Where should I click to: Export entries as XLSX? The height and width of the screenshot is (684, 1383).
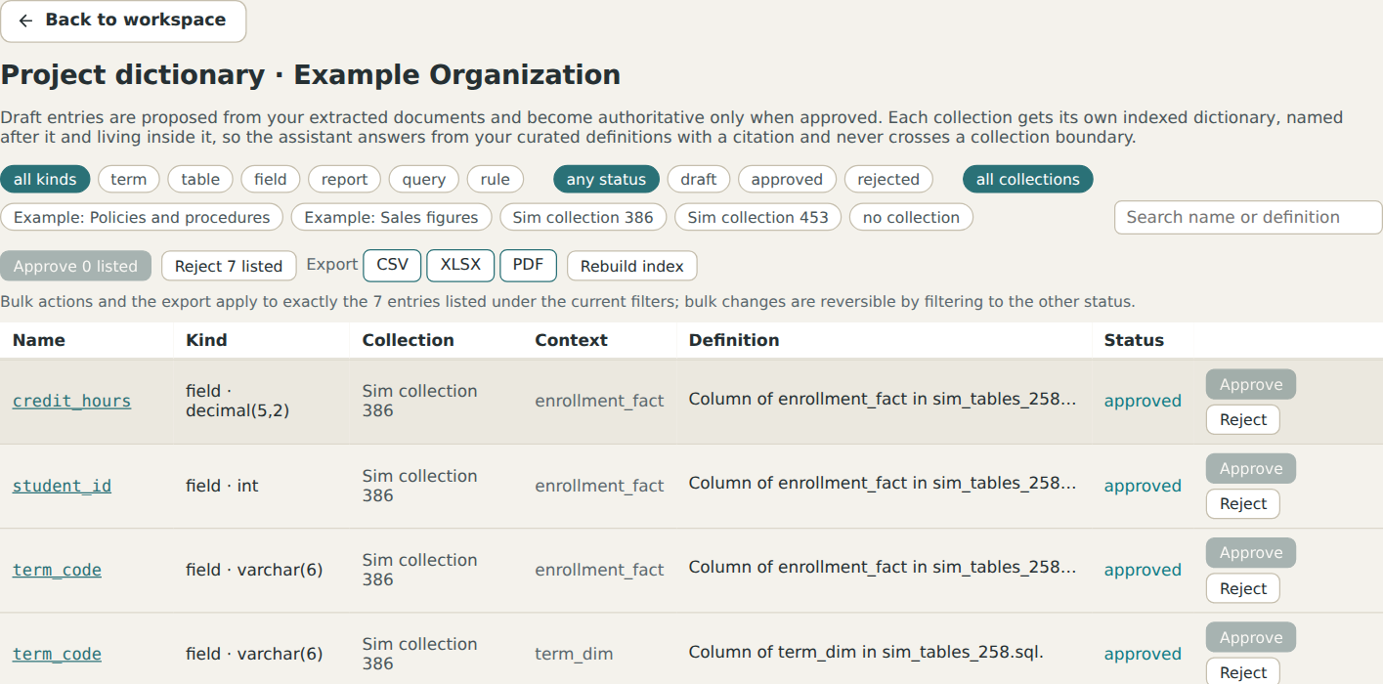(460, 265)
